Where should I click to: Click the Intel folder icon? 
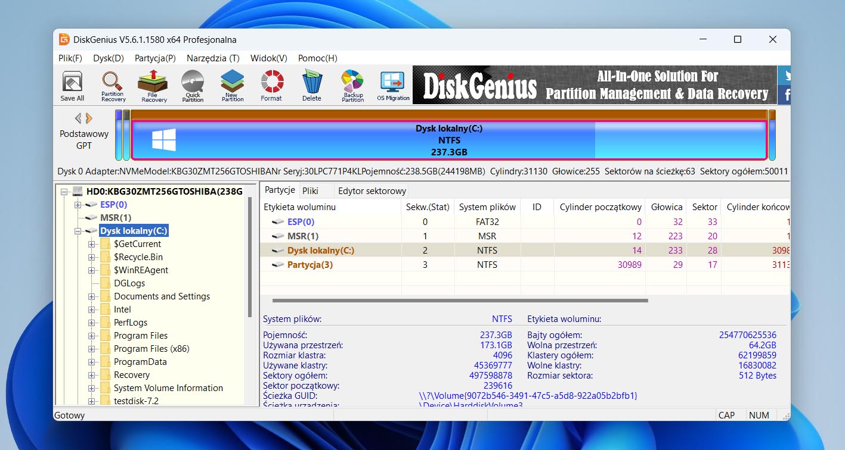coord(106,310)
